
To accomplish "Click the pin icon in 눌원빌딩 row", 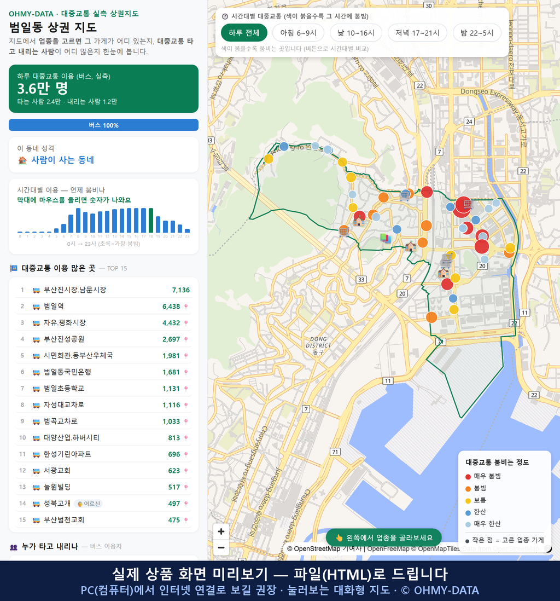I will coord(186,487).
